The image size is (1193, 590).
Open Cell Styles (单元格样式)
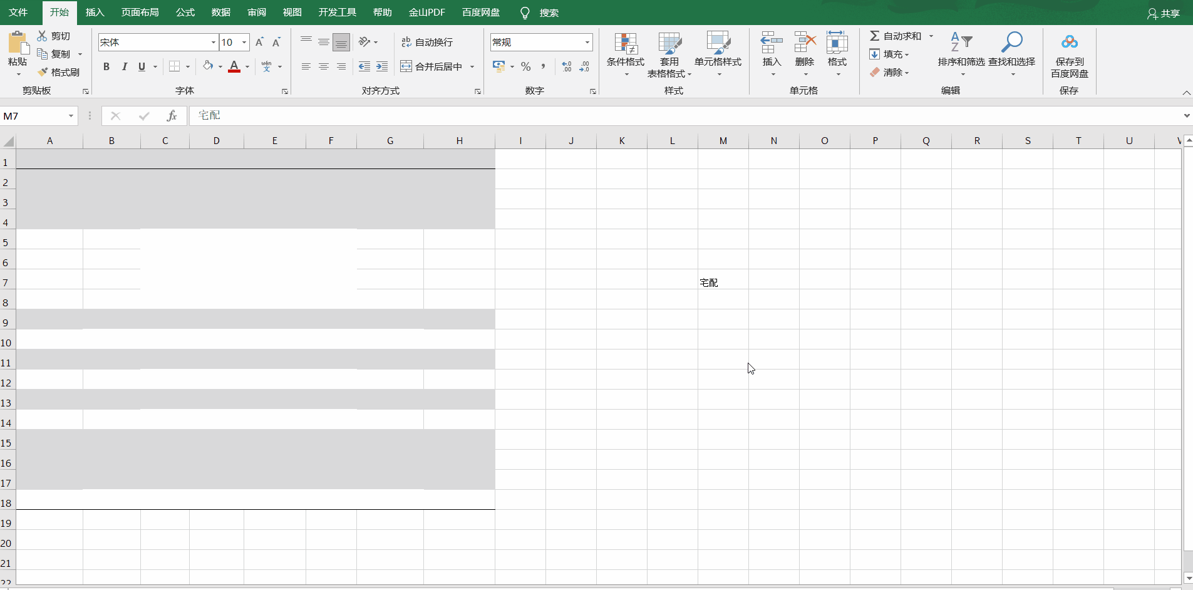(718, 54)
